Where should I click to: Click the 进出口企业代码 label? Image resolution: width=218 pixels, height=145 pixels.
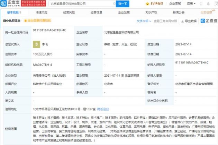pos(157,101)
